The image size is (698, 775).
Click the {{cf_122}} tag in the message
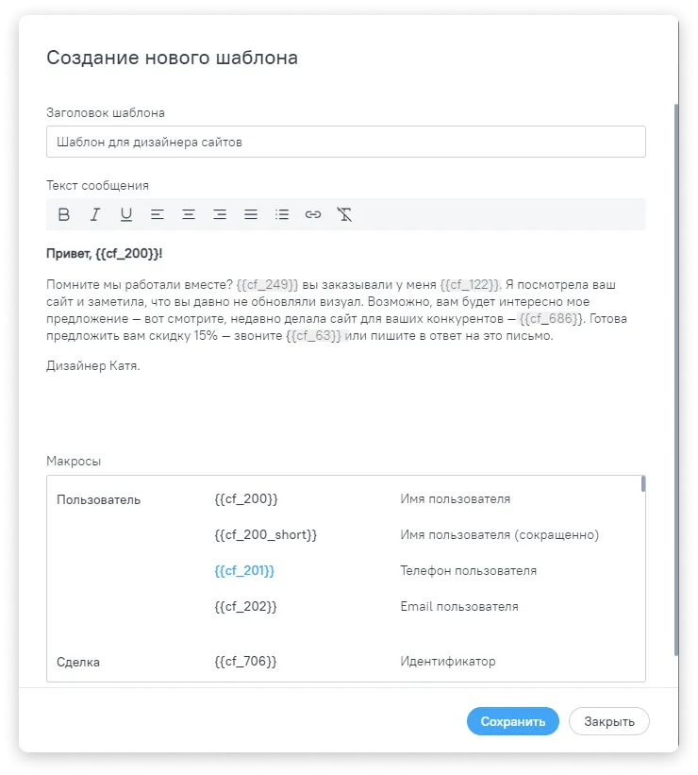[x=470, y=285]
